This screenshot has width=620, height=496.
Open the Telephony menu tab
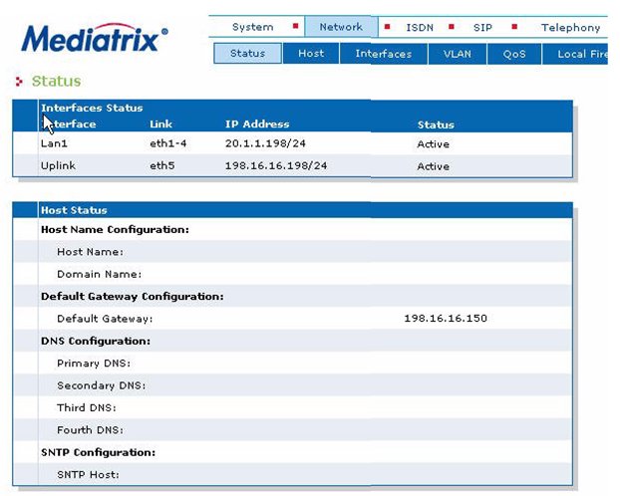[570, 27]
